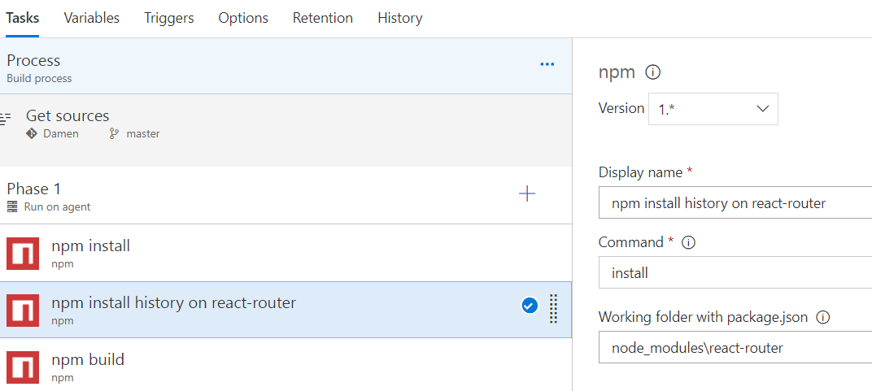Image resolution: width=872 pixels, height=391 pixels.
Task: Click the Get sources lines icon
Action: pyautogui.click(x=6, y=119)
